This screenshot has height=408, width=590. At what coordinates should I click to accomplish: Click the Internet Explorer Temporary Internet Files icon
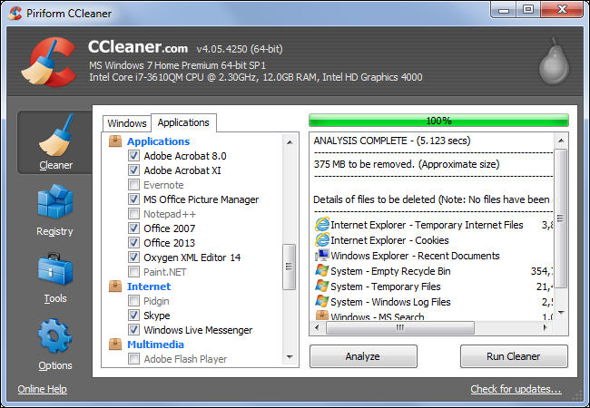pyautogui.click(x=322, y=225)
